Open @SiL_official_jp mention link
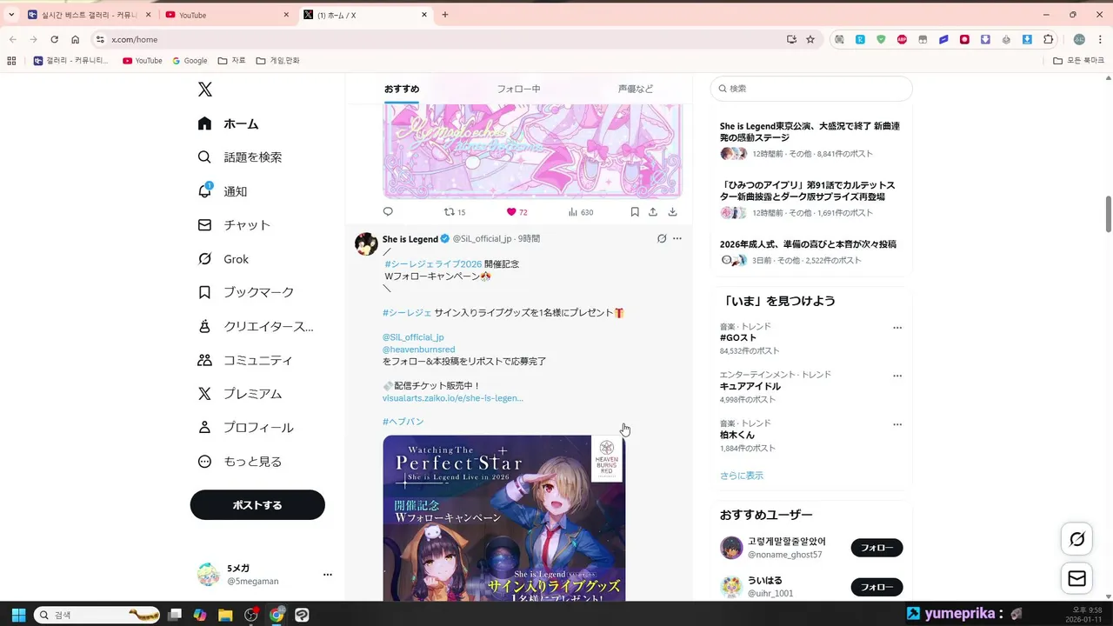The height and width of the screenshot is (626, 1113). pos(413,337)
